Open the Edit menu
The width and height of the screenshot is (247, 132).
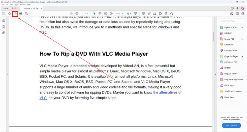7,5
